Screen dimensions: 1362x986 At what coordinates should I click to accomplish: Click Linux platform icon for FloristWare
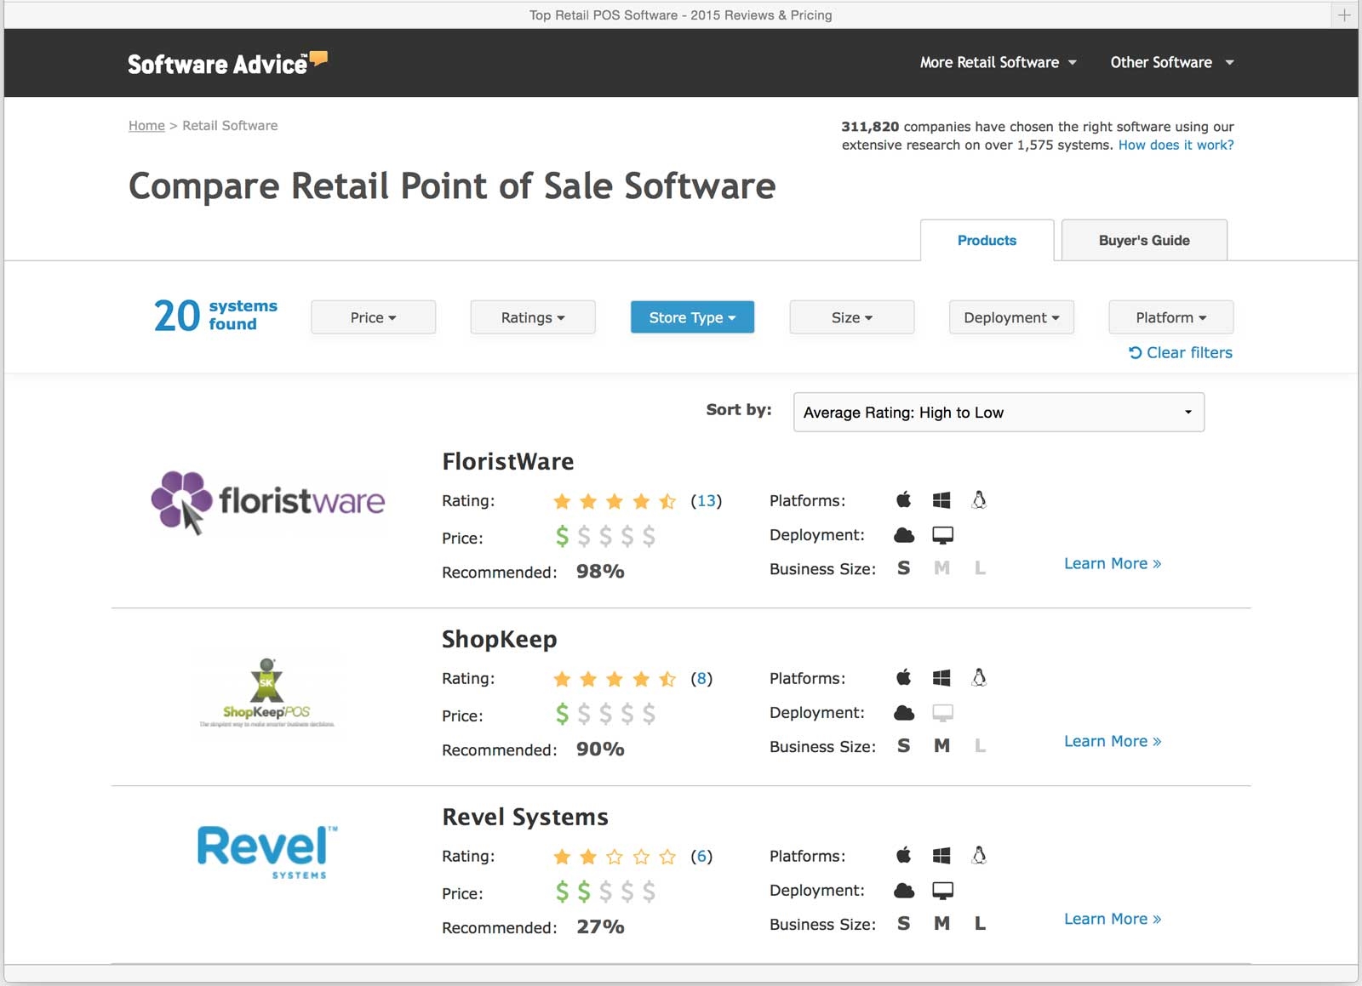[x=979, y=499]
